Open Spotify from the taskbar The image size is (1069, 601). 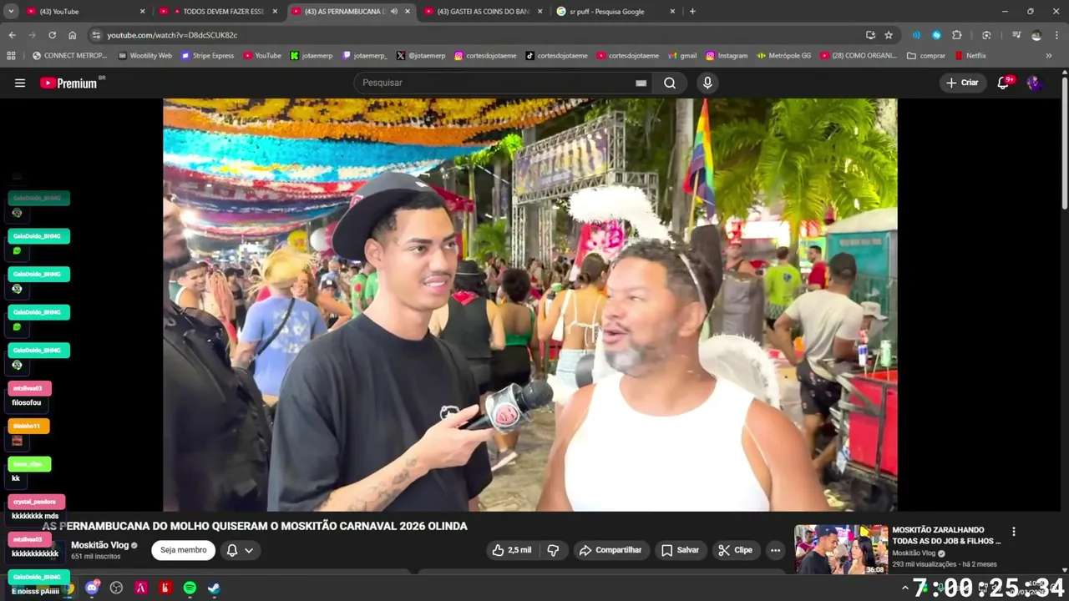click(190, 588)
